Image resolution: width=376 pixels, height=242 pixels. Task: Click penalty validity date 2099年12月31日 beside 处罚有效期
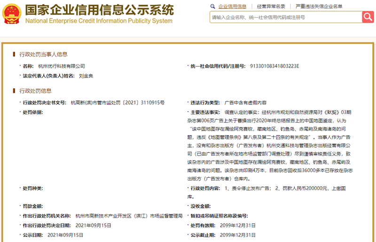tap(238, 226)
